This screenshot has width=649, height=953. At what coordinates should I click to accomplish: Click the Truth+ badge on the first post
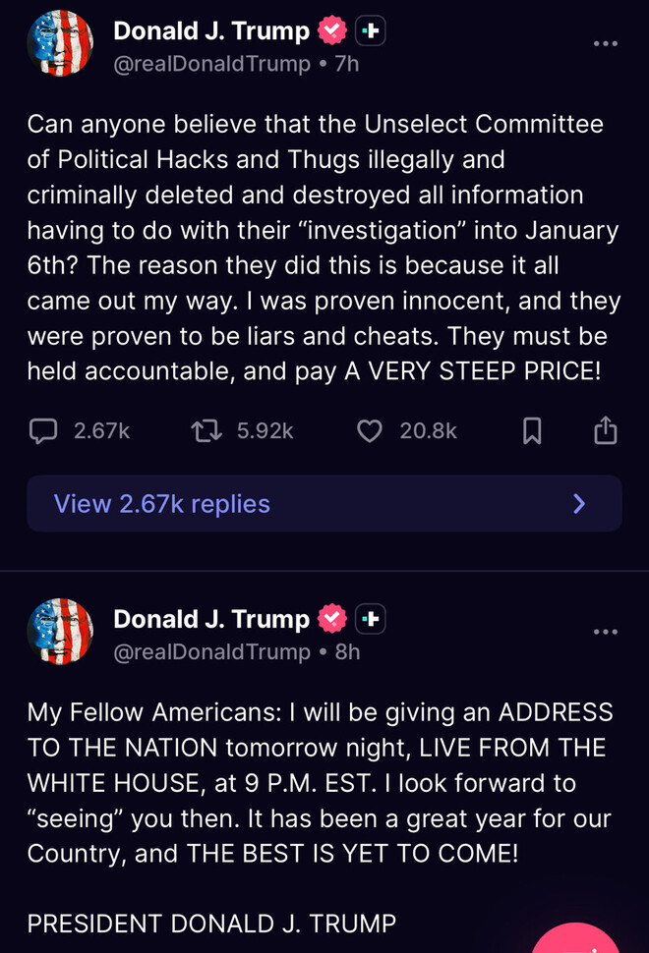pyautogui.click(x=371, y=30)
